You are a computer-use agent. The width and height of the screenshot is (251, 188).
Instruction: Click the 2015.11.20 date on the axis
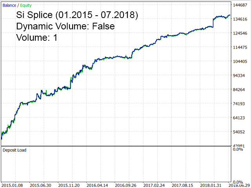69,185
